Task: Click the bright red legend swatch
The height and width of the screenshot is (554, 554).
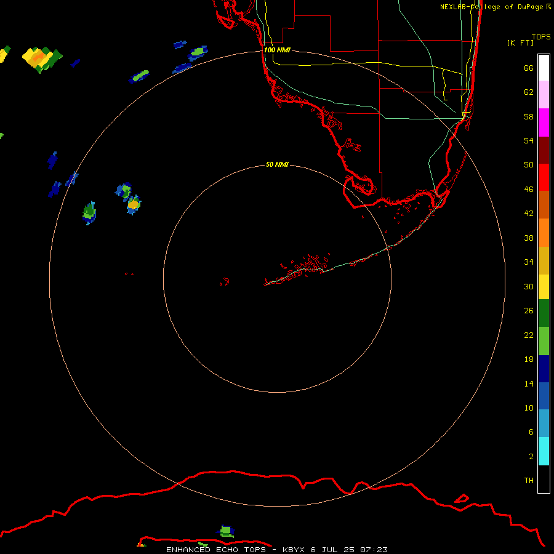Action: pyautogui.click(x=544, y=177)
